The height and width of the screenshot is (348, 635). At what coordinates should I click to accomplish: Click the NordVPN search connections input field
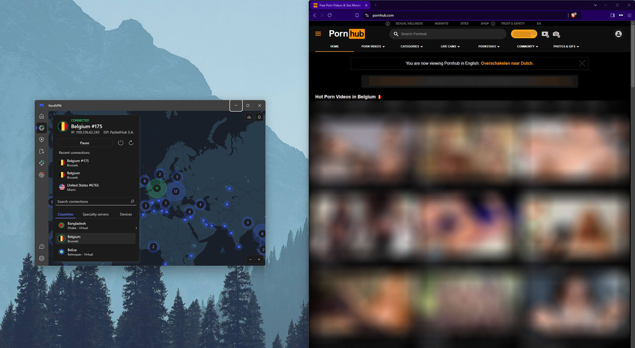click(x=93, y=202)
